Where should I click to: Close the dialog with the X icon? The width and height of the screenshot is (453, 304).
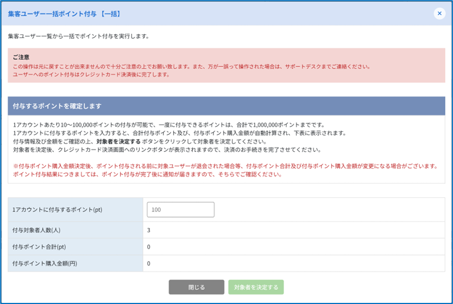point(439,14)
